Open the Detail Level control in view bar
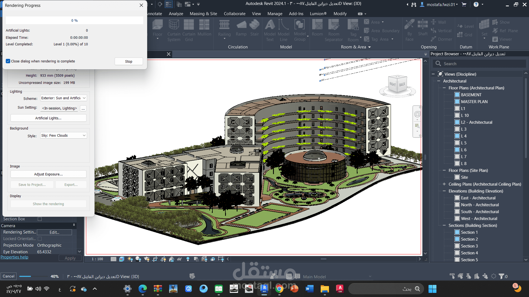Screen dimensions: 529x297 114,259
